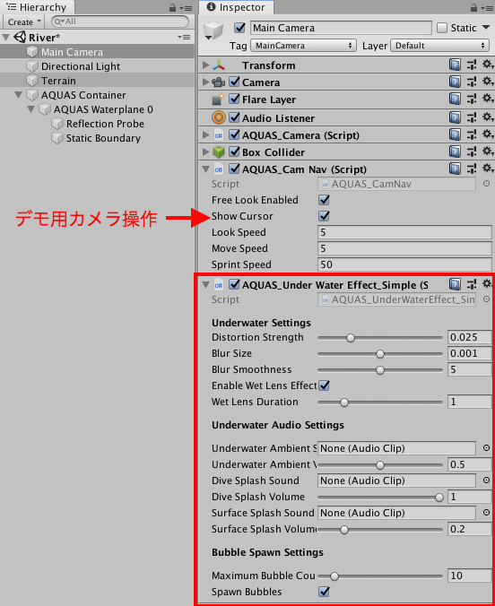Click object picker for Underwater Ambient Sound
The height and width of the screenshot is (606, 495).
487,448
